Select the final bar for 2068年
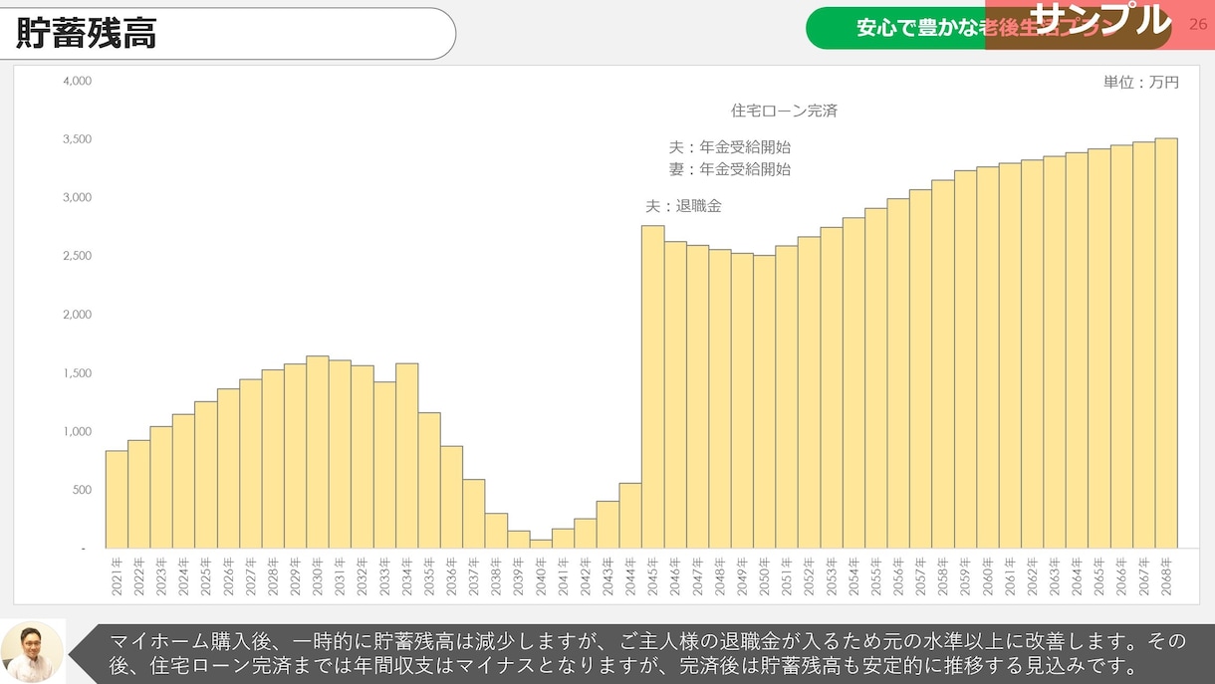Image resolution: width=1215 pixels, height=684 pixels. [x=1165, y=343]
